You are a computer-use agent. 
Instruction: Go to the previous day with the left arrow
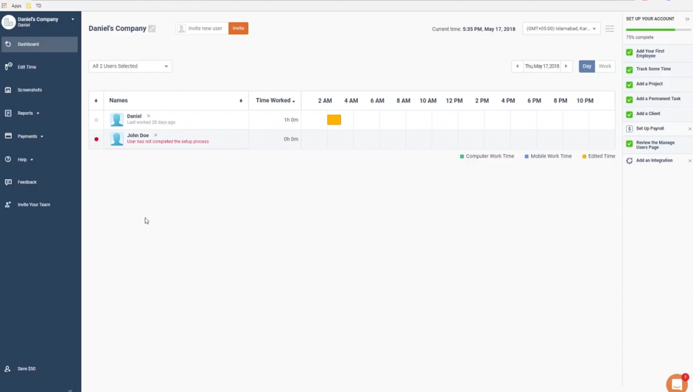517,66
